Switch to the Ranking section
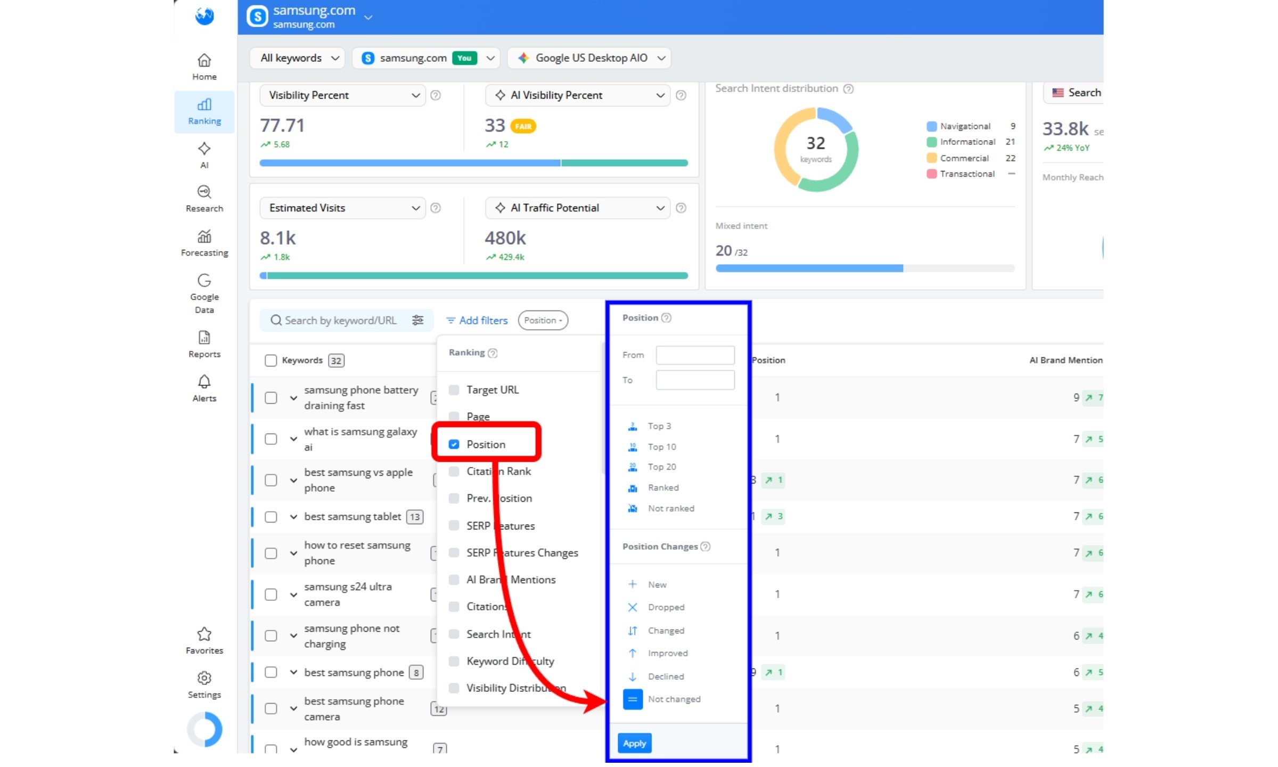1278x767 pixels. click(204, 111)
